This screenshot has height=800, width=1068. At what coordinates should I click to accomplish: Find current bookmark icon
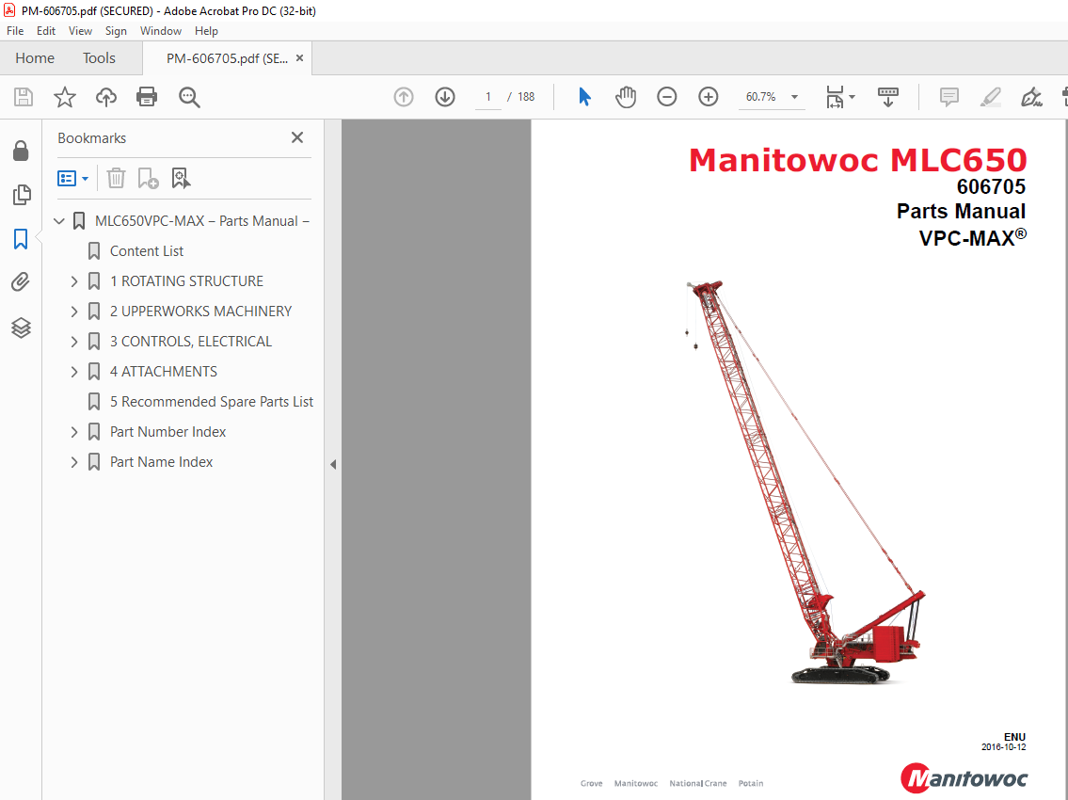point(181,179)
